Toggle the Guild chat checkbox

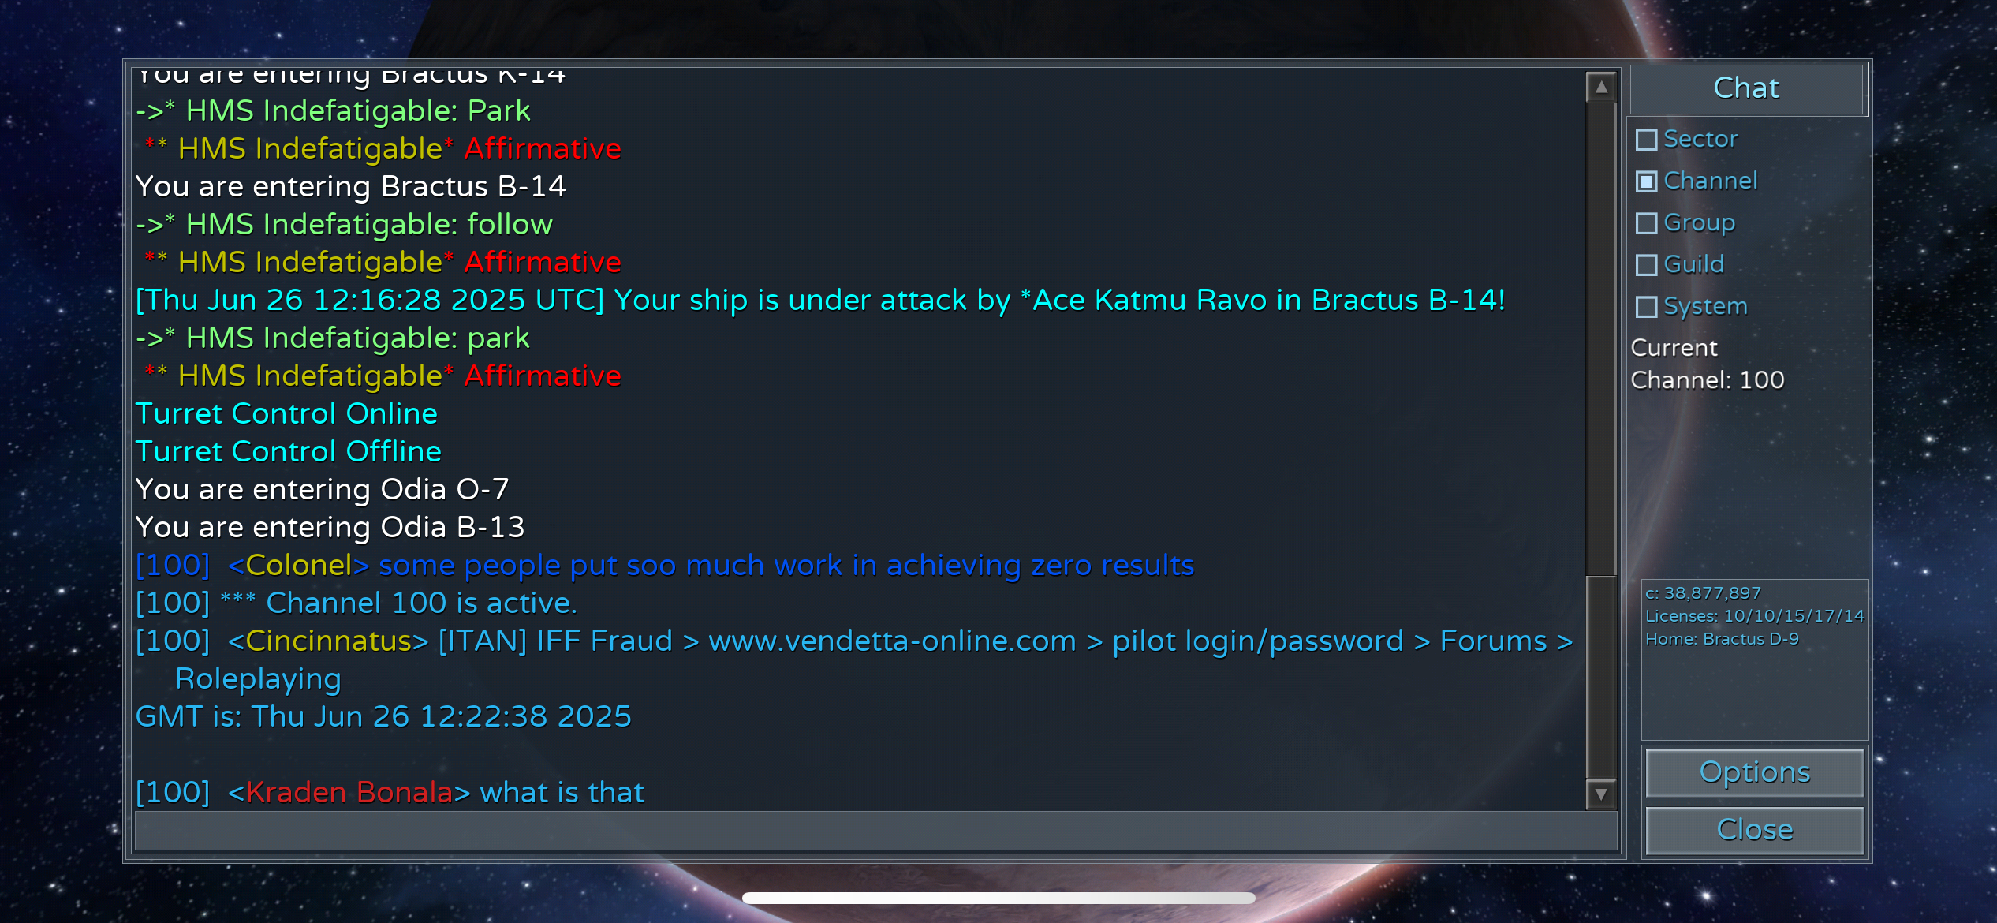(x=1646, y=265)
